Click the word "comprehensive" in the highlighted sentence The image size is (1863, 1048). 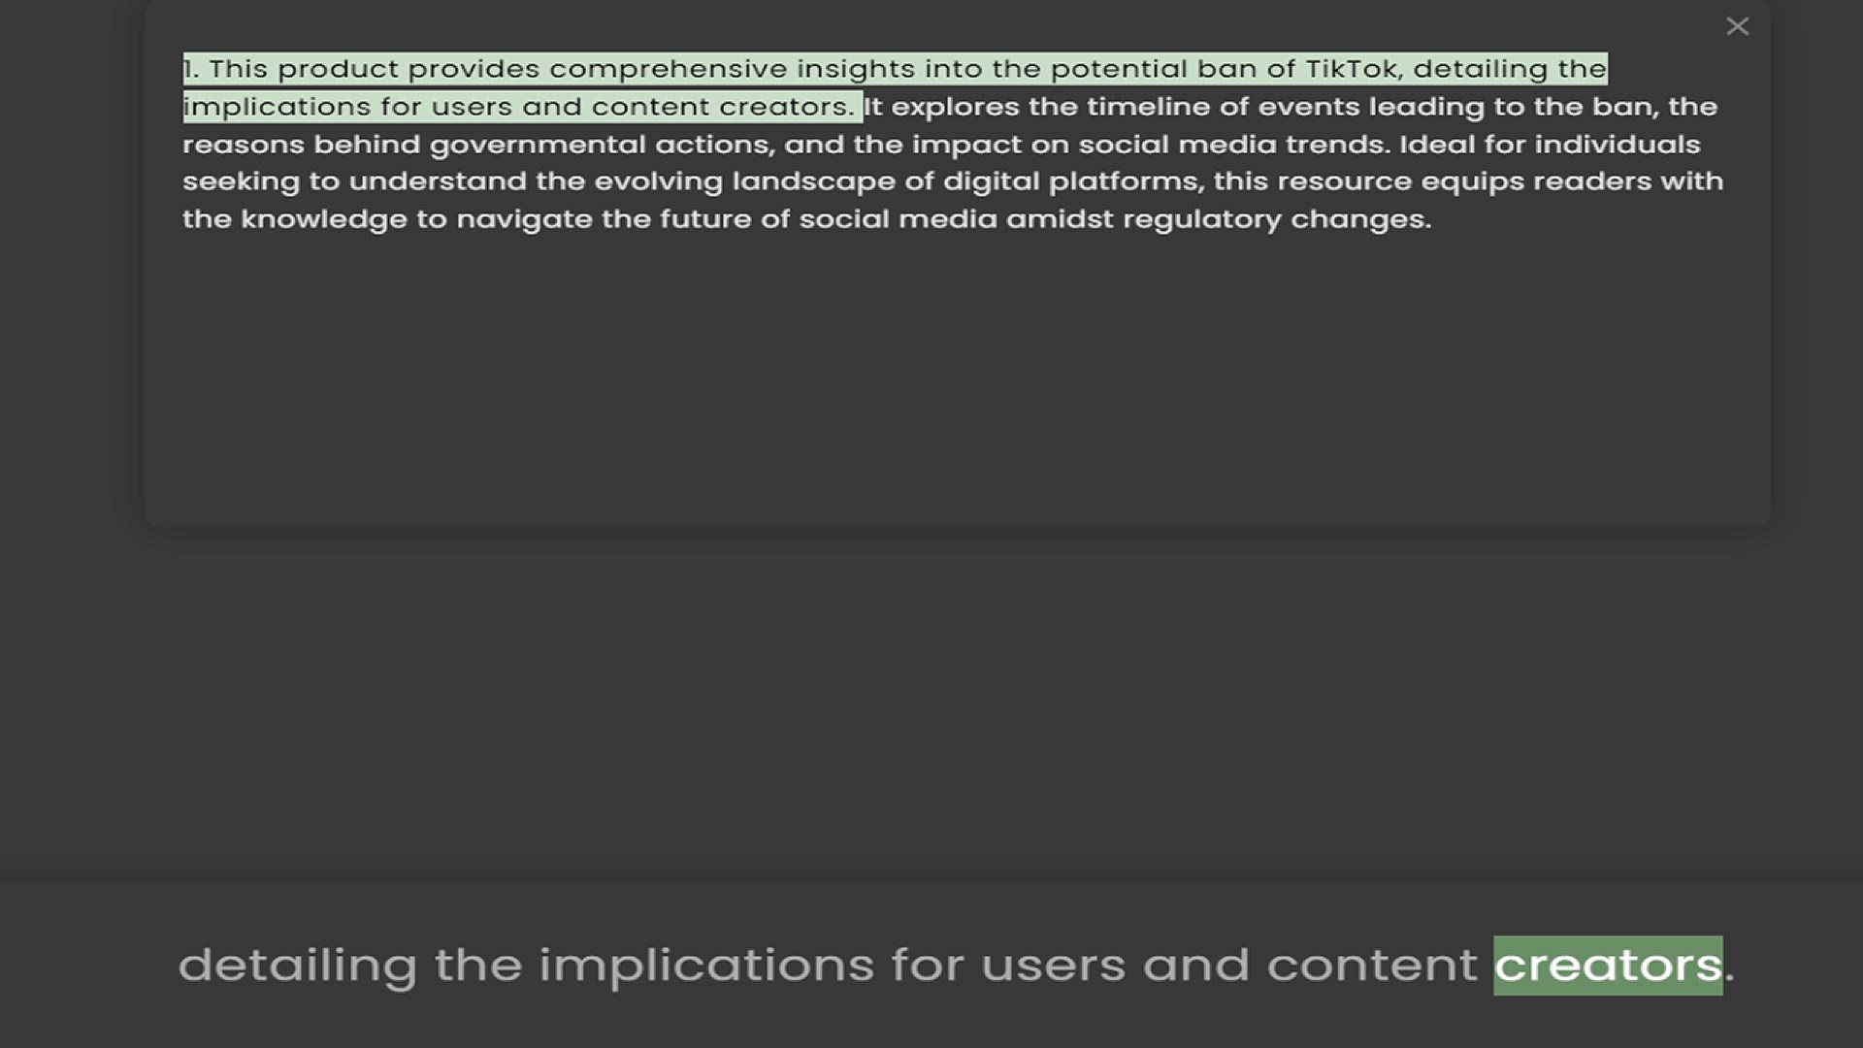click(669, 69)
